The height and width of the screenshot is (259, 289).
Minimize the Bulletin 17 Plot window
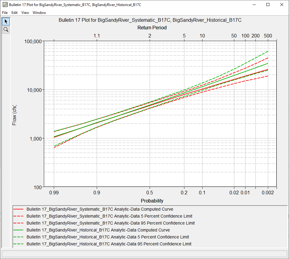254,5
